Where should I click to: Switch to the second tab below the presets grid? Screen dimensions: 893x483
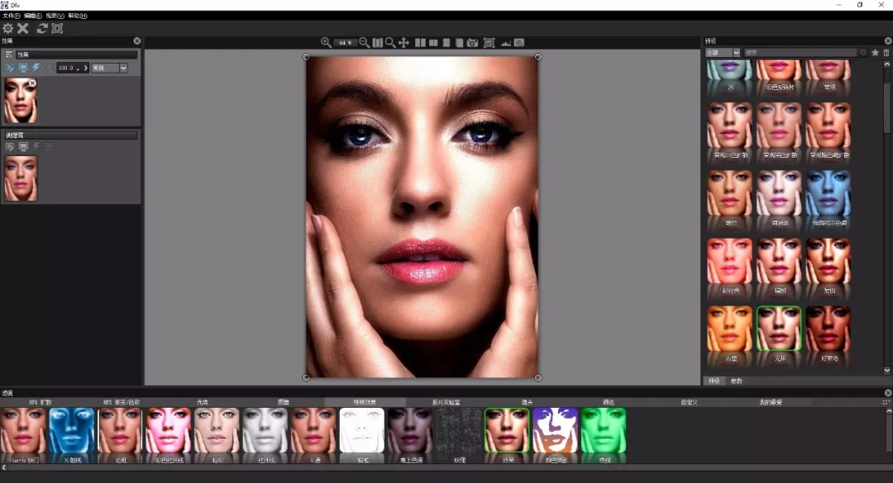coord(737,381)
